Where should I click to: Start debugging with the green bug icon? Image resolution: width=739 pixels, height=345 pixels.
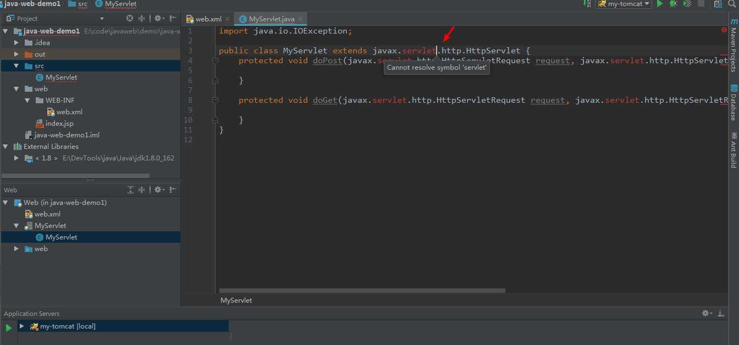(673, 4)
